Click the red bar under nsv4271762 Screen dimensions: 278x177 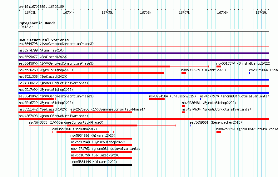(102, 152)
